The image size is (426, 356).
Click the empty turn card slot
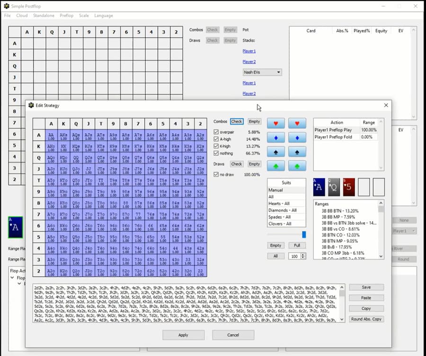[x=364, y=187]
